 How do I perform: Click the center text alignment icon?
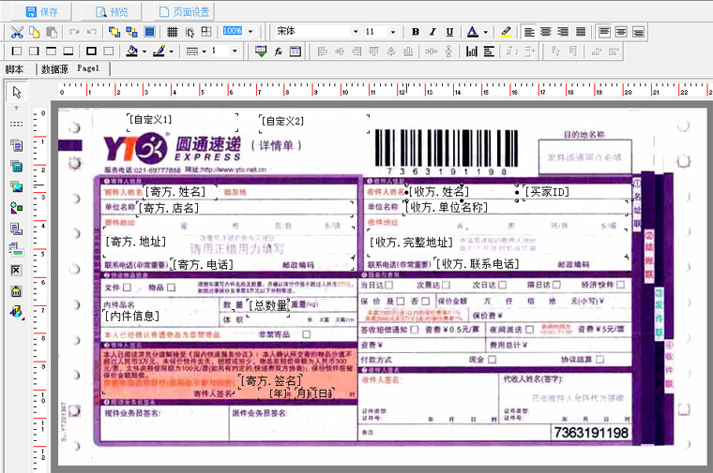[x=546, y=32]
